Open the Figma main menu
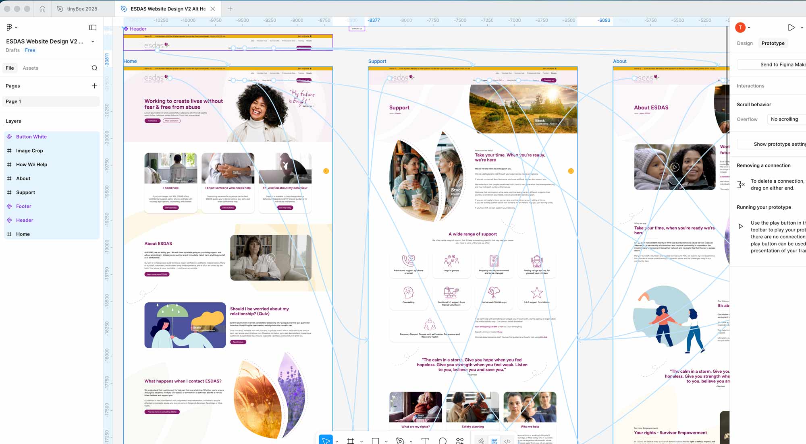Image resolution: width=806 pixels, height=444 pixels. coord(11,27)
